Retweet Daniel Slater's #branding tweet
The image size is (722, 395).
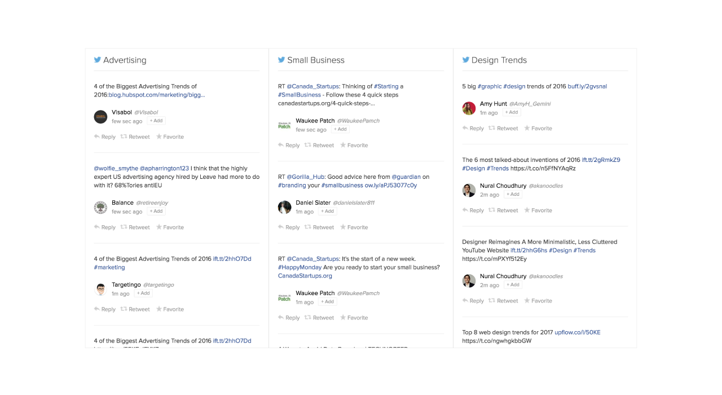pyautogui.click(x=319, y=227)
